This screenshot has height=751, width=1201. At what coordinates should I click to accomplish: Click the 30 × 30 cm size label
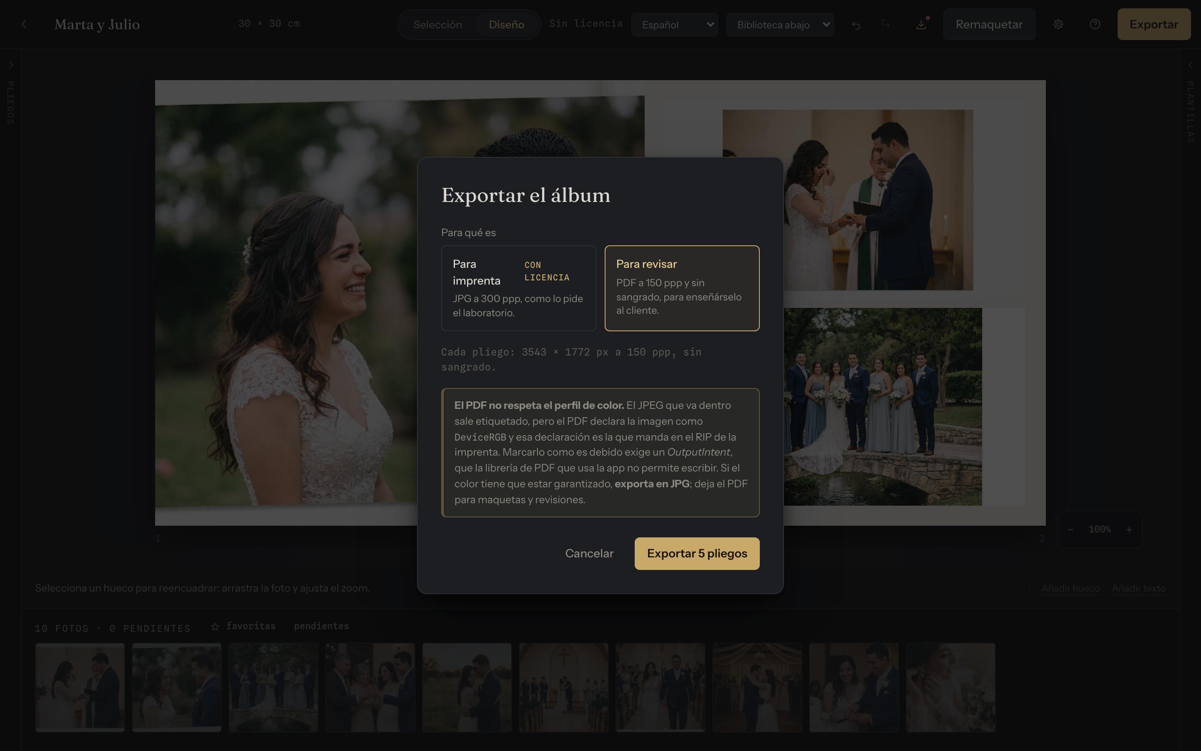click(x=269, y=23)
